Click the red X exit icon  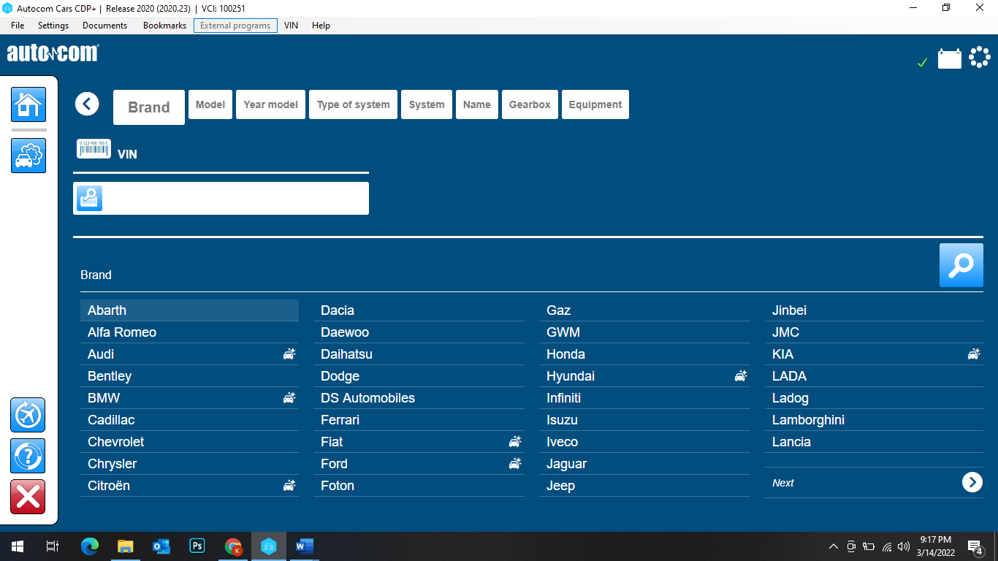click(x=28, y=497)
